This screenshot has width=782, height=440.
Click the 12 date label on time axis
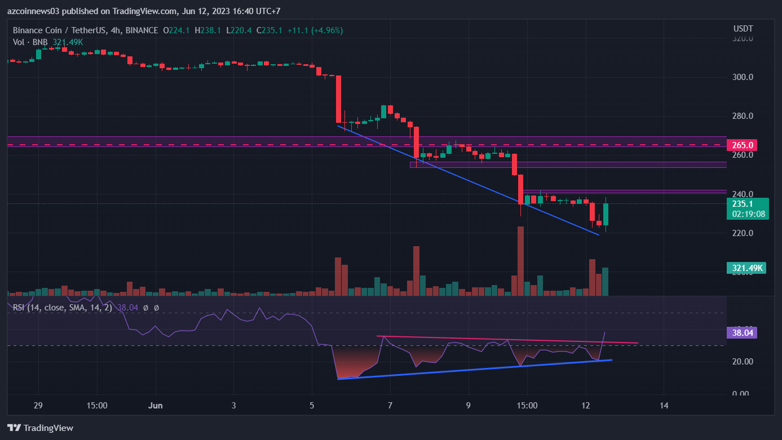(x=586, y=405)
